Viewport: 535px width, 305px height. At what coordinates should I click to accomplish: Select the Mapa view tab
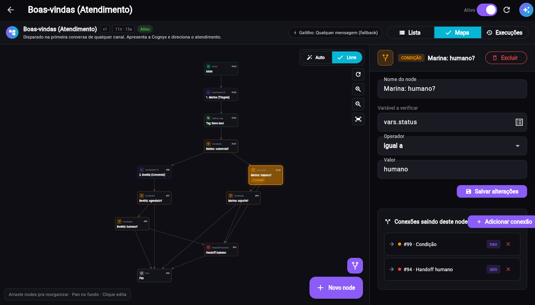pos(457,33)
